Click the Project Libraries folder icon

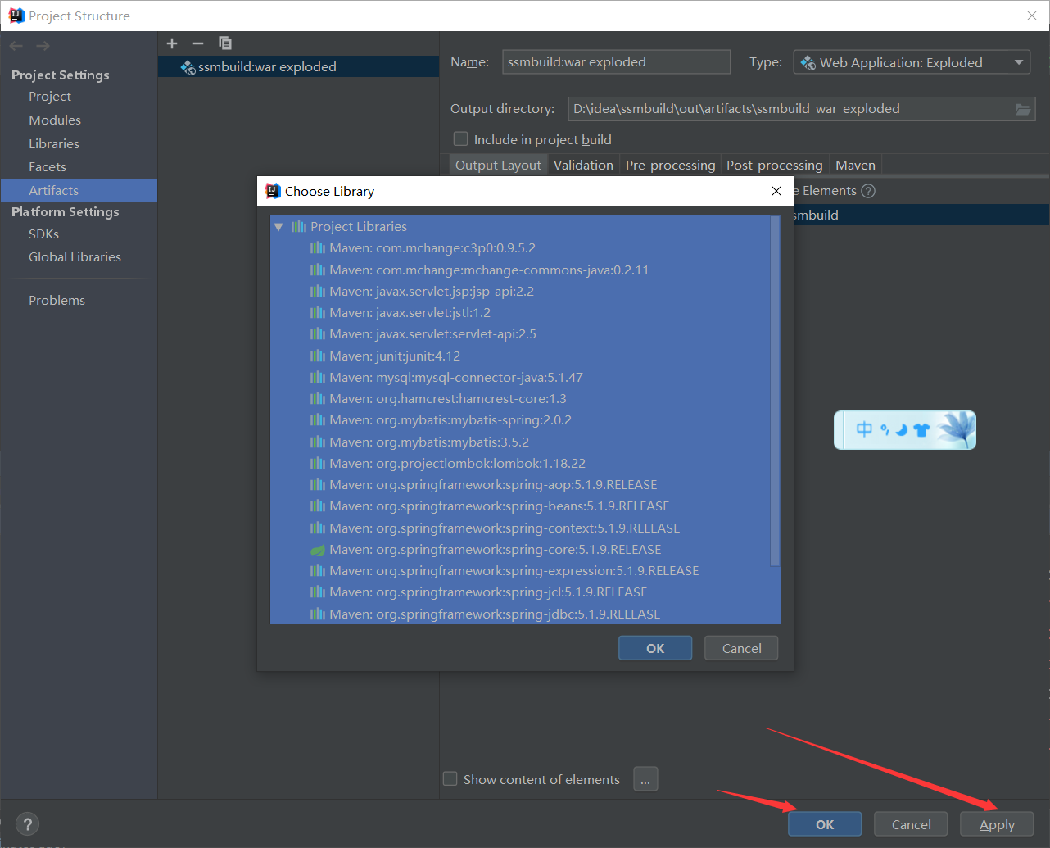click(x=299, y=226)
